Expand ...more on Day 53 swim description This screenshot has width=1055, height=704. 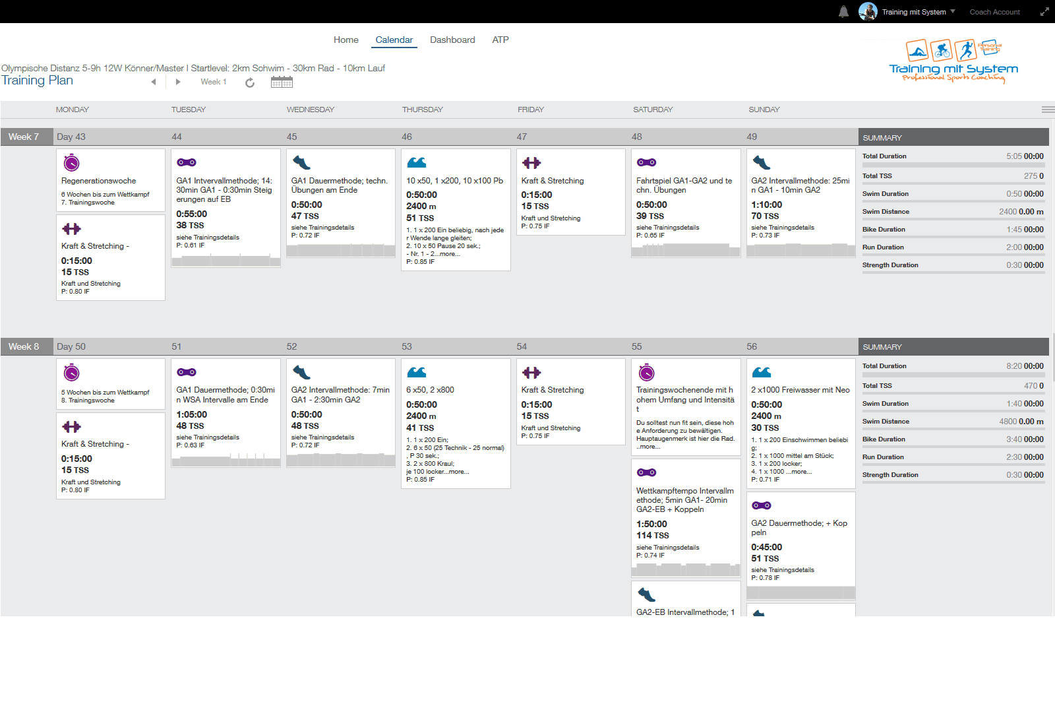pos(456,472)
